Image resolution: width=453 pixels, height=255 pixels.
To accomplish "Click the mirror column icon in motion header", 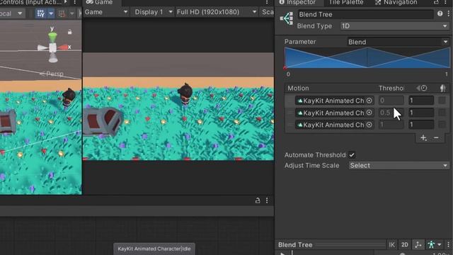I will 442,88.
